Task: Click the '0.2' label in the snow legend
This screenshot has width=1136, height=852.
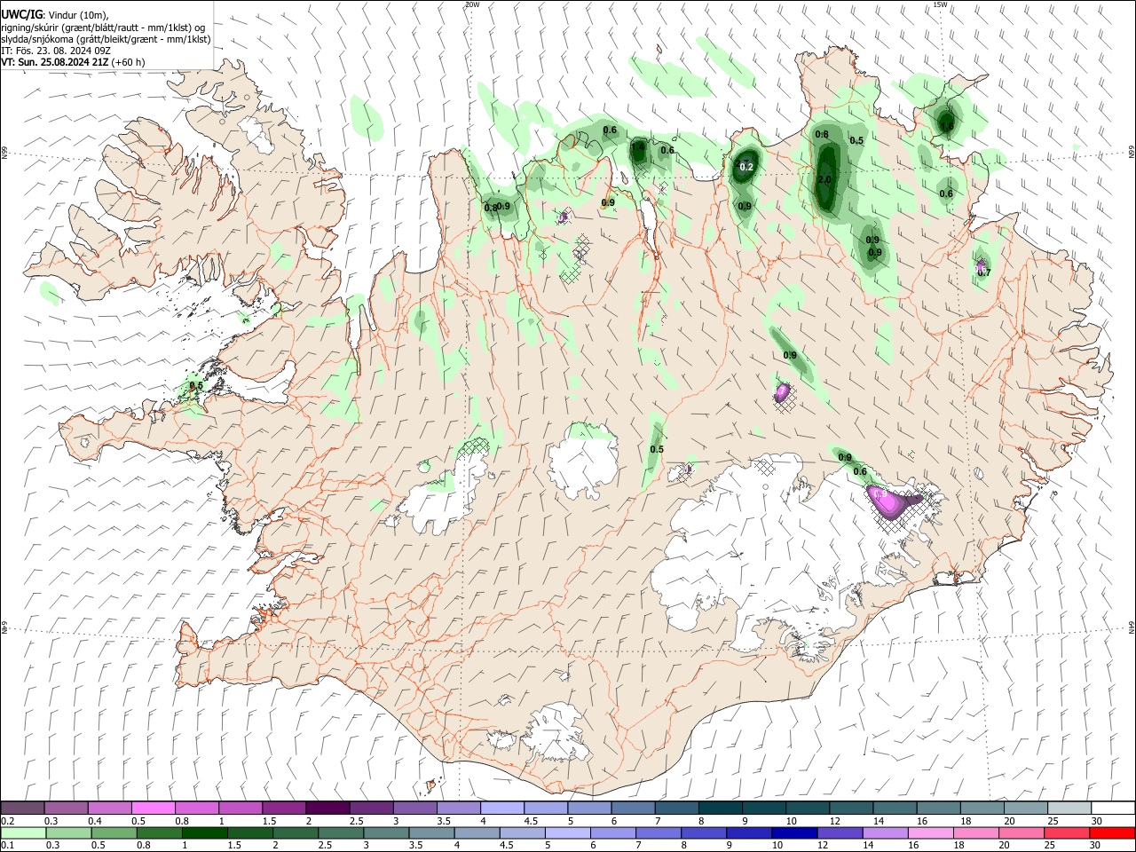Action: coord(7,821)
